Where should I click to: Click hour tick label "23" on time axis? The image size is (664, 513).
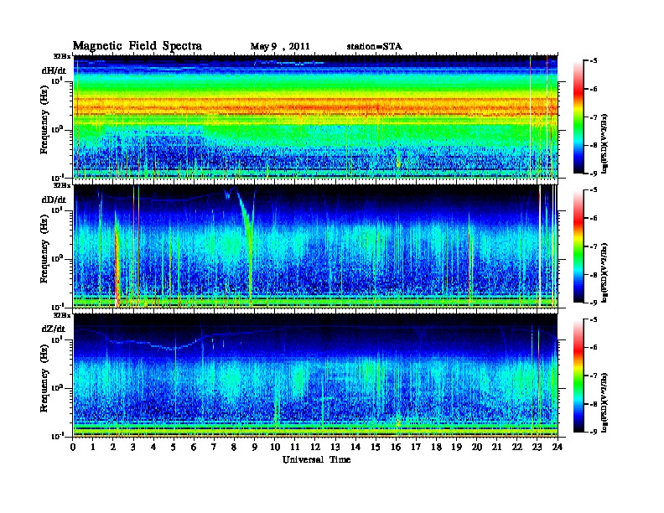point(537,447)
